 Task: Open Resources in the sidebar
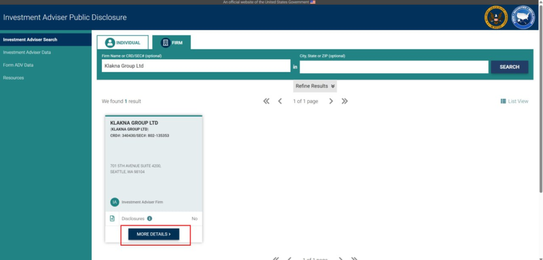13,78
